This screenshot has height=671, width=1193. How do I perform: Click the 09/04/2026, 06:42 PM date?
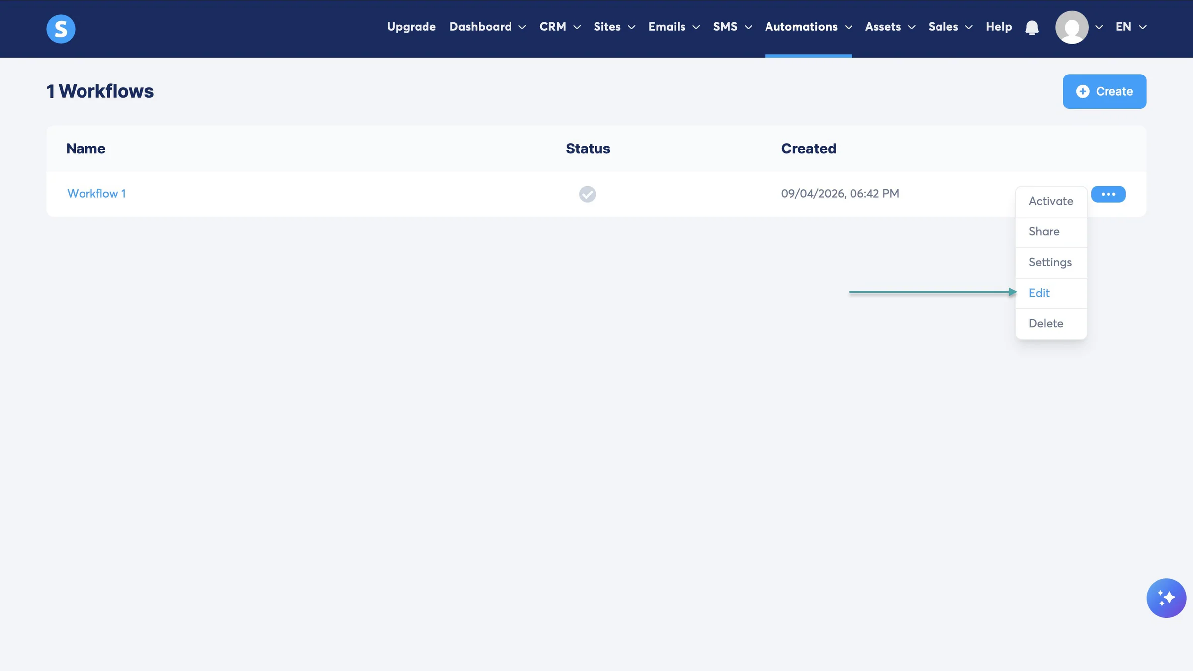pos(840,194)
